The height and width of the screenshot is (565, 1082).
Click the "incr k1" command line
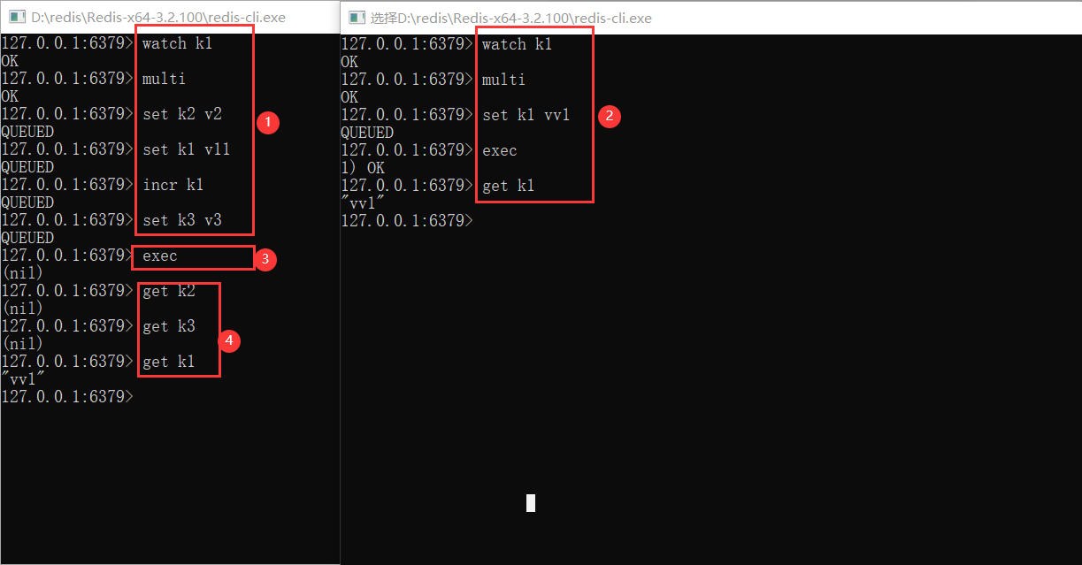[x=173, y=185]
